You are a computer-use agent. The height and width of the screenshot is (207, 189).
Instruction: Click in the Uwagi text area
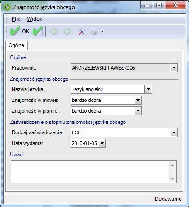point(90,172)
